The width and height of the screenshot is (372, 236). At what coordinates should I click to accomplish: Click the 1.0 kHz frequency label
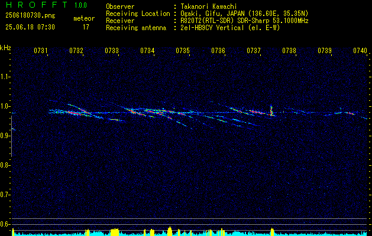click(x=5, y=106)
